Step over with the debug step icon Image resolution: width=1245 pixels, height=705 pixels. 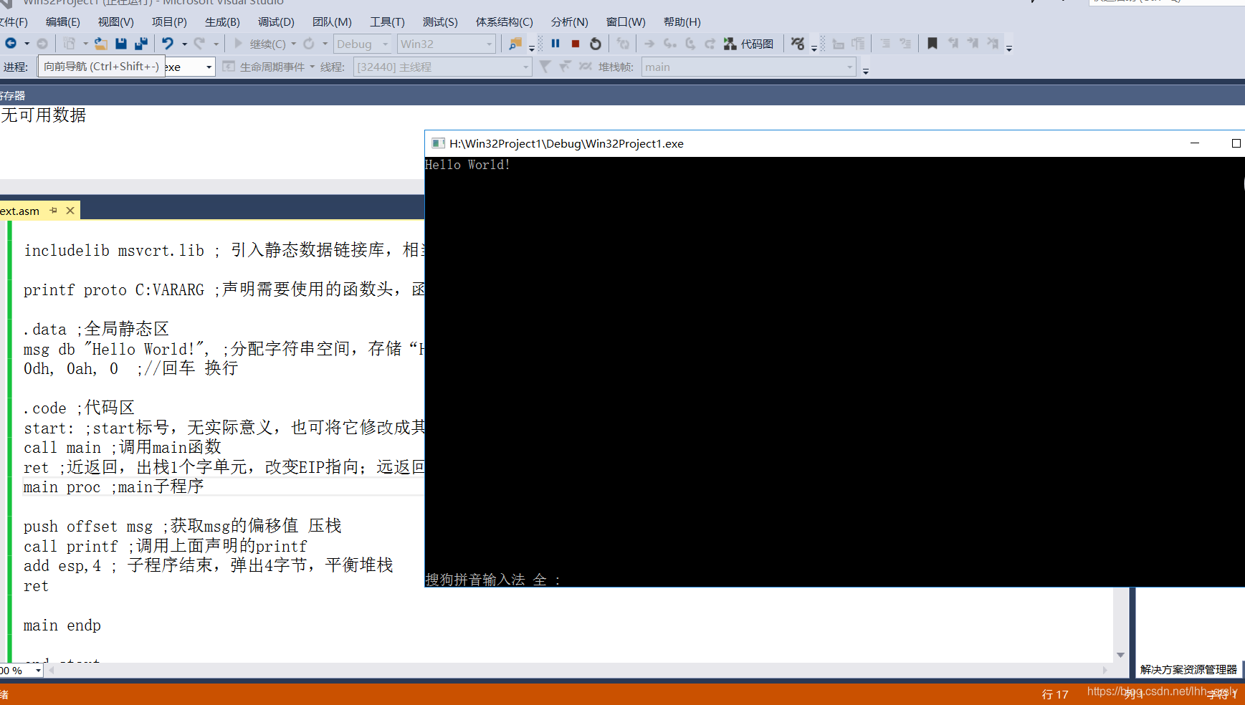[x=690, y=44]
